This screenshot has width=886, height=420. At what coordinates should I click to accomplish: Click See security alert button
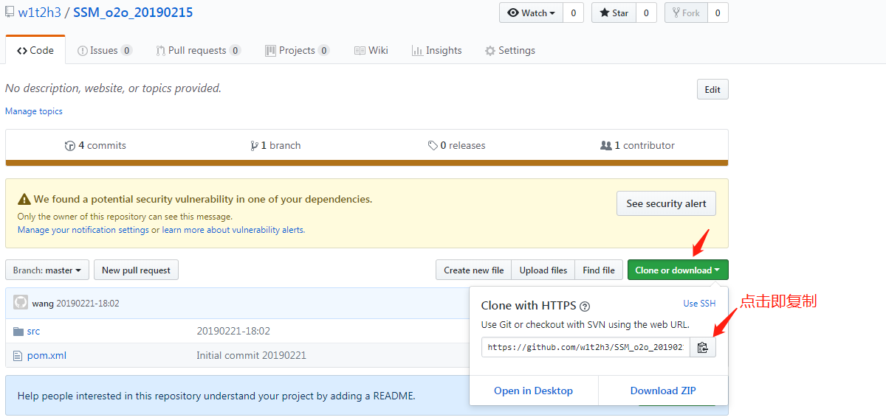tap(666, 203)
